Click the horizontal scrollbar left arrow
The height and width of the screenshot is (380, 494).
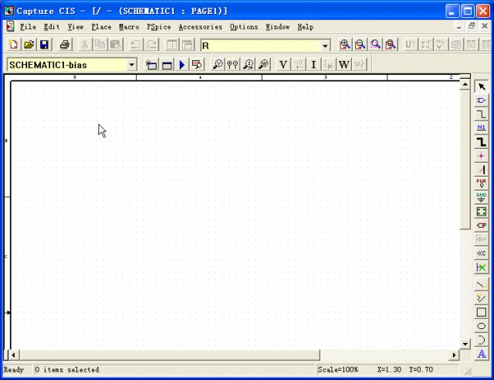(13, 355)
